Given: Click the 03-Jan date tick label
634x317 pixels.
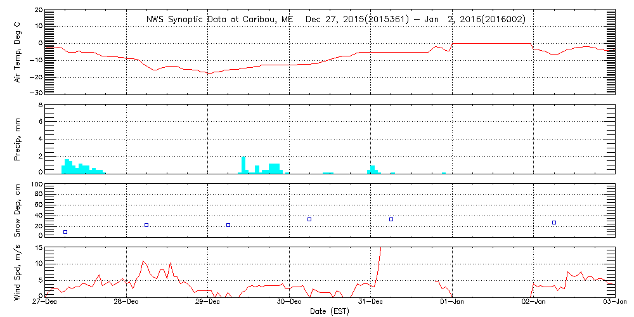Looking at the screenshot, I should [x=615, y=303].
